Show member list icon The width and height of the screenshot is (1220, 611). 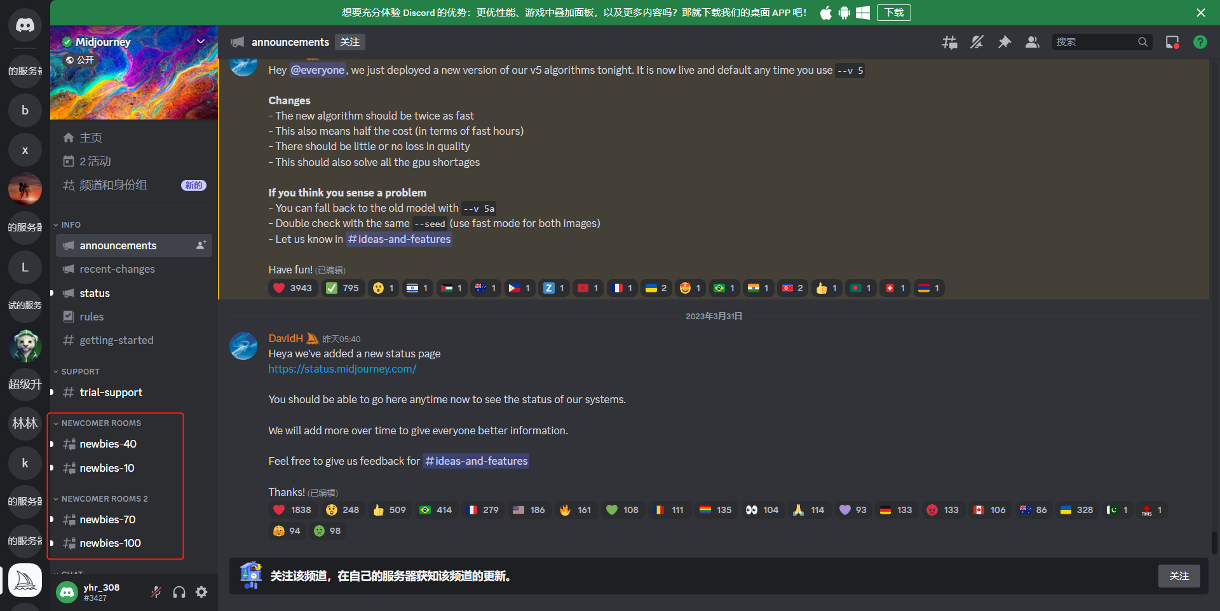pos(1032,42)
